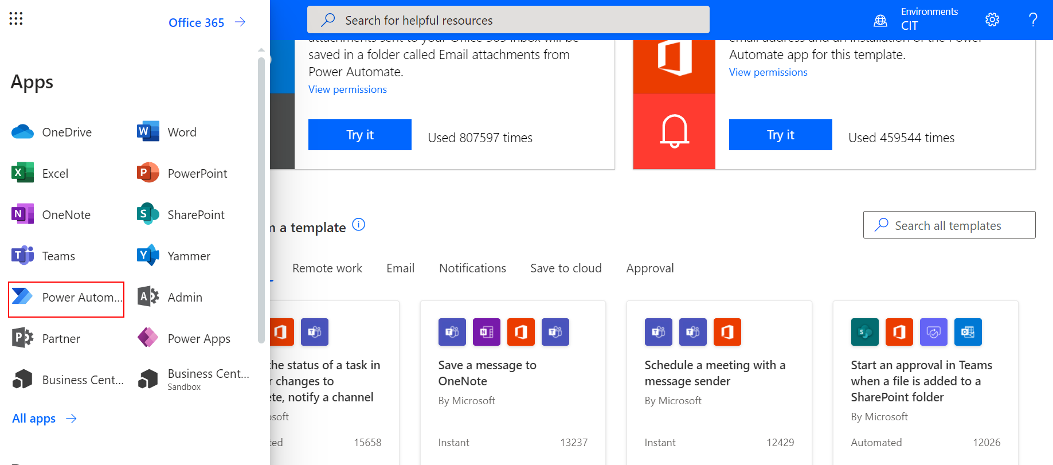
Task: Open All apps link
Action: tap(44, 419)
